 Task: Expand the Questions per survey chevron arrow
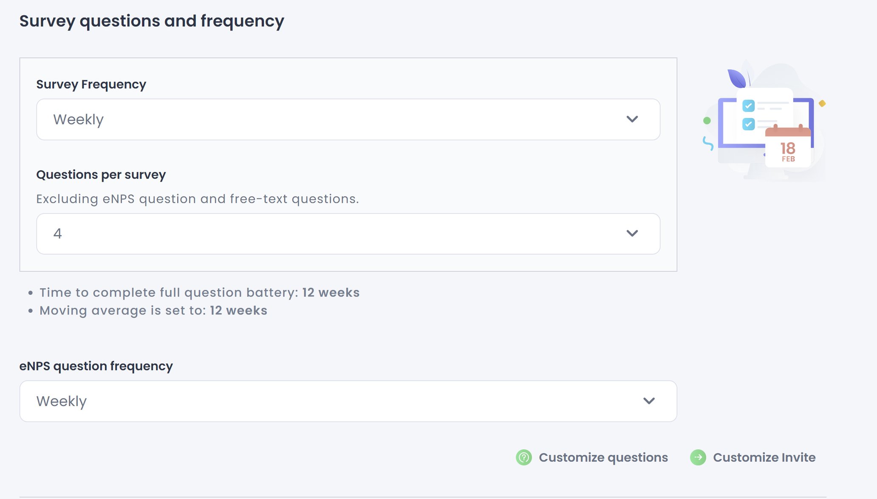pyautogui.click(x=632, y=233)
